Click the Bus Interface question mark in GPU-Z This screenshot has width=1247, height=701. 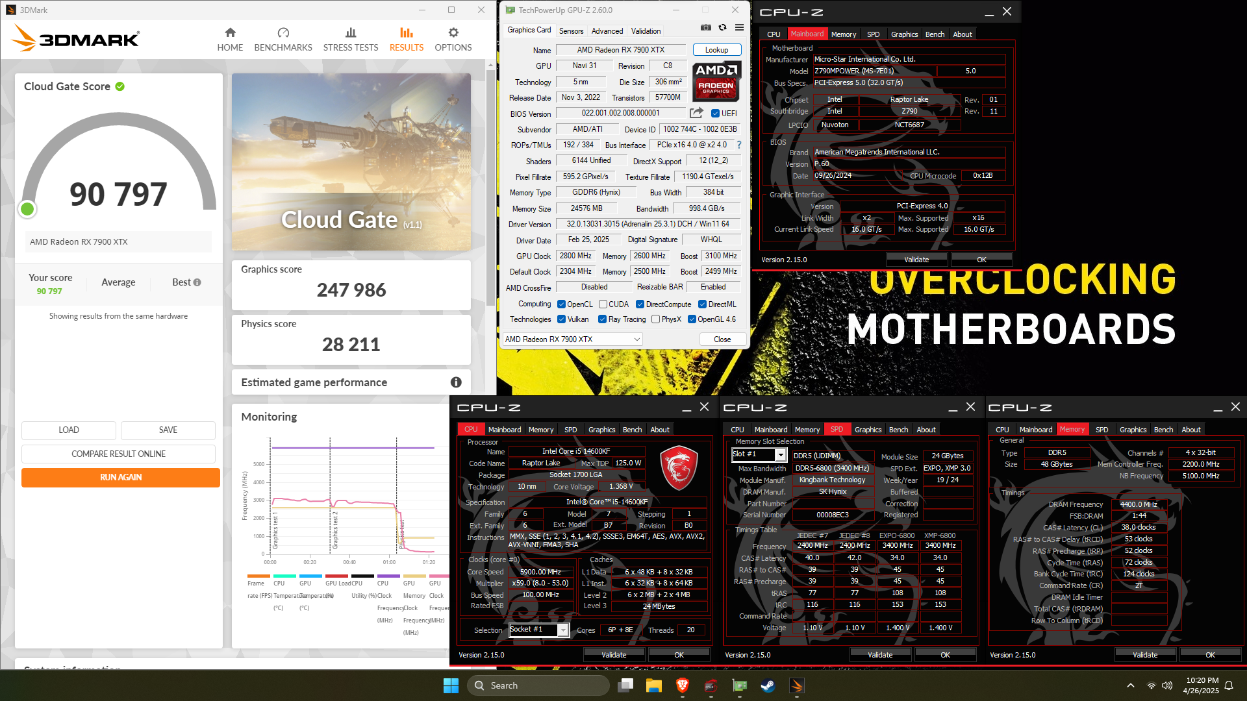[x=739, y=145]
